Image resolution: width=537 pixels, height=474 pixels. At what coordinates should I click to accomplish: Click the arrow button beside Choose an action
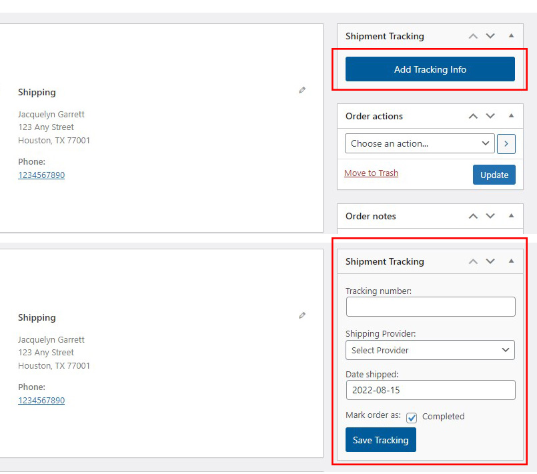click(506, 143)
